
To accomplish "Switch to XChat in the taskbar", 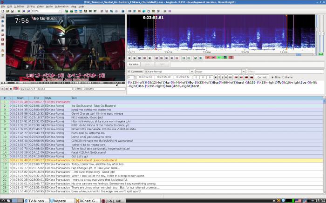I will pos(88,201).
